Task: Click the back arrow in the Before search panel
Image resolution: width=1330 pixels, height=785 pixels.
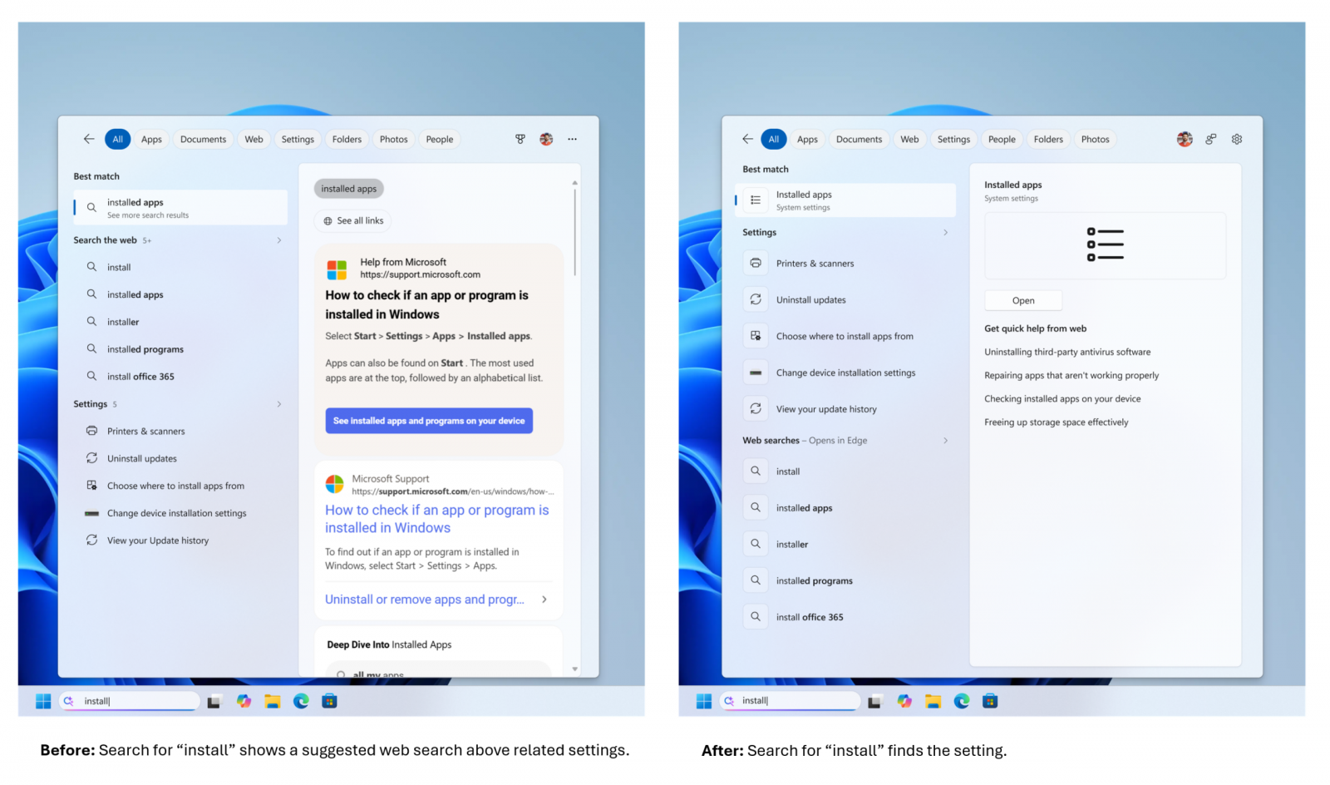Action: pos(89,139)
